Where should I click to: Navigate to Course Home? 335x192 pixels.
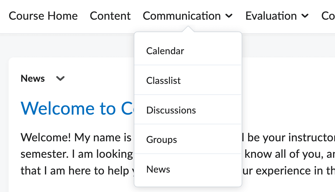[43, 16]
